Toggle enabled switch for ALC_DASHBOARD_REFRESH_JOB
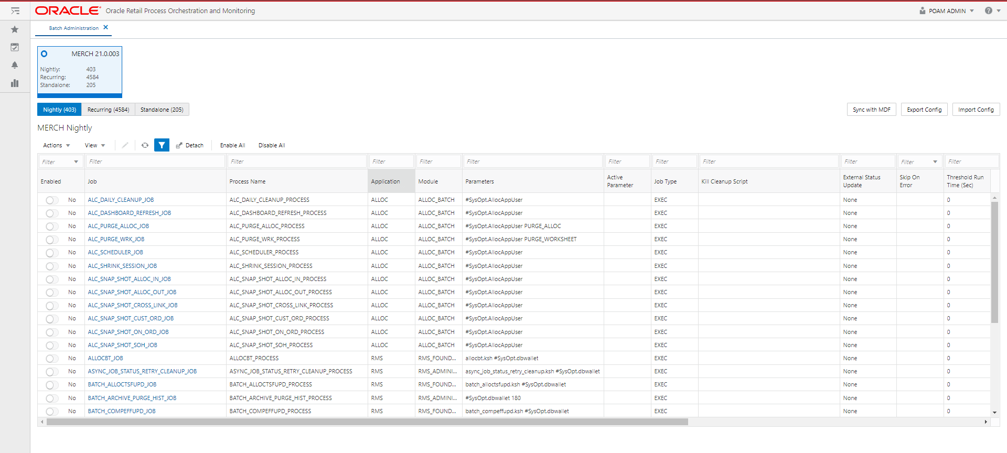This screenshot has width=1007, height=453. pos(52,213)
